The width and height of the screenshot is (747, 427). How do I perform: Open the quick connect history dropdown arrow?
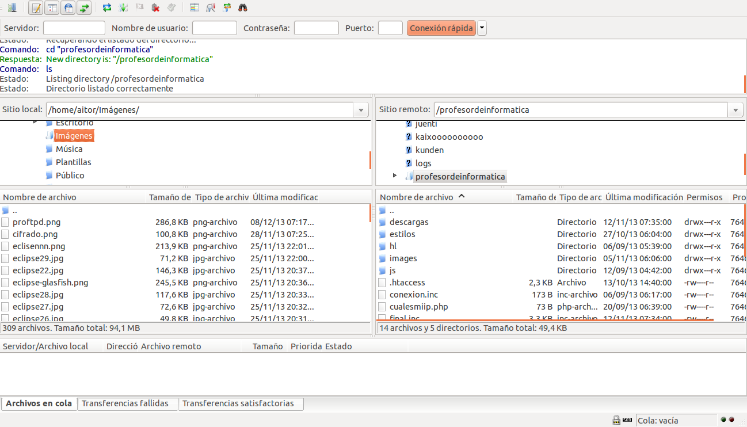pos(482,28)
